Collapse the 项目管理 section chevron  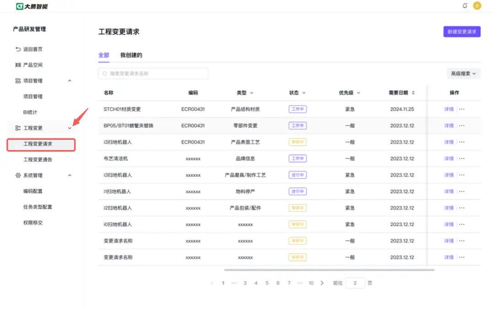point(70,80)
